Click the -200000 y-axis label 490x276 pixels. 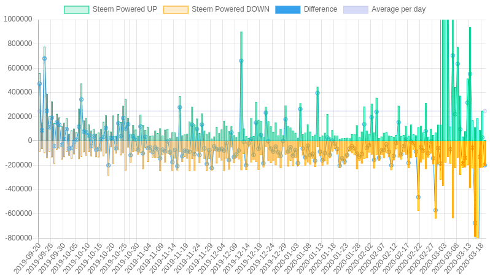click(18, 165)
